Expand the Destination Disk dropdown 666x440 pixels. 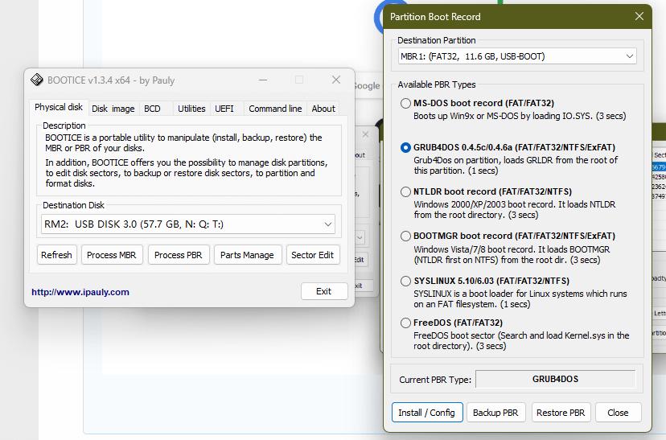[188, 224]
